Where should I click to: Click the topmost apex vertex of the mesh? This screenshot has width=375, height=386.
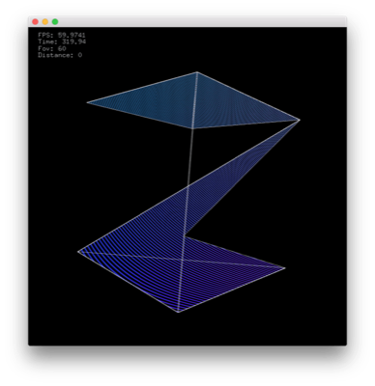pyautogui.click(x=197, y=72)
